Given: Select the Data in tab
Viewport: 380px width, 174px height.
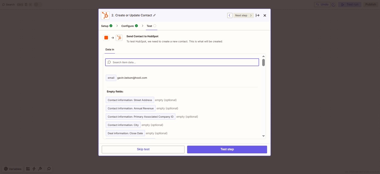Looking at the screenshot, I should pos(109,50).
